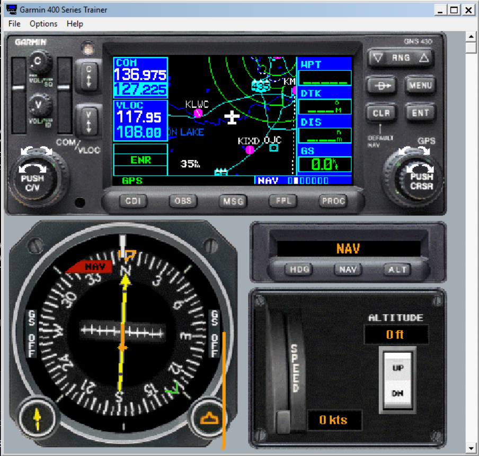Turn large GPS knob left arrow

(x=405, y=151)
